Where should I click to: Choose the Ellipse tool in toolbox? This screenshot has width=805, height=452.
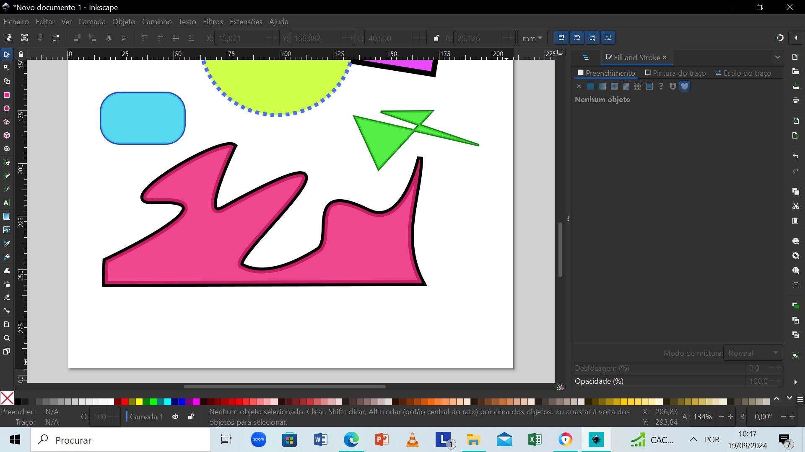7,108
